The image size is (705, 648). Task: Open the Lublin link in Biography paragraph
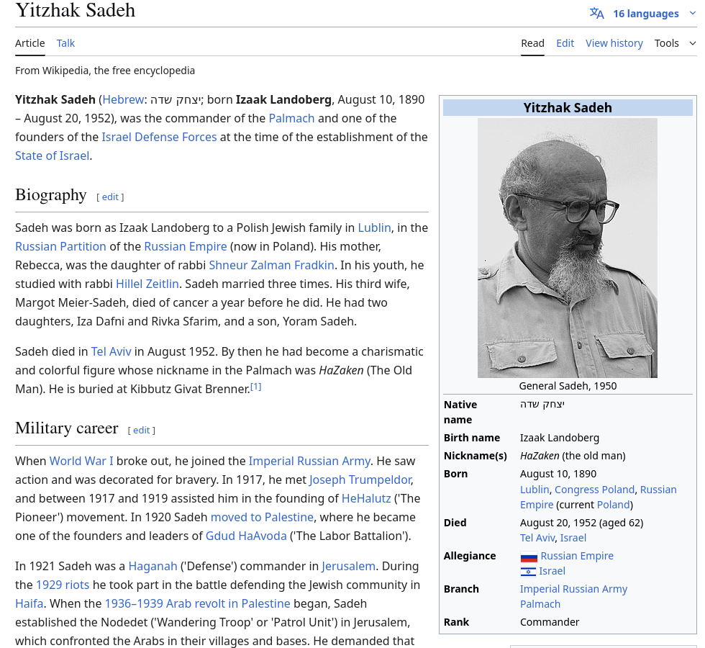point(374,228)
